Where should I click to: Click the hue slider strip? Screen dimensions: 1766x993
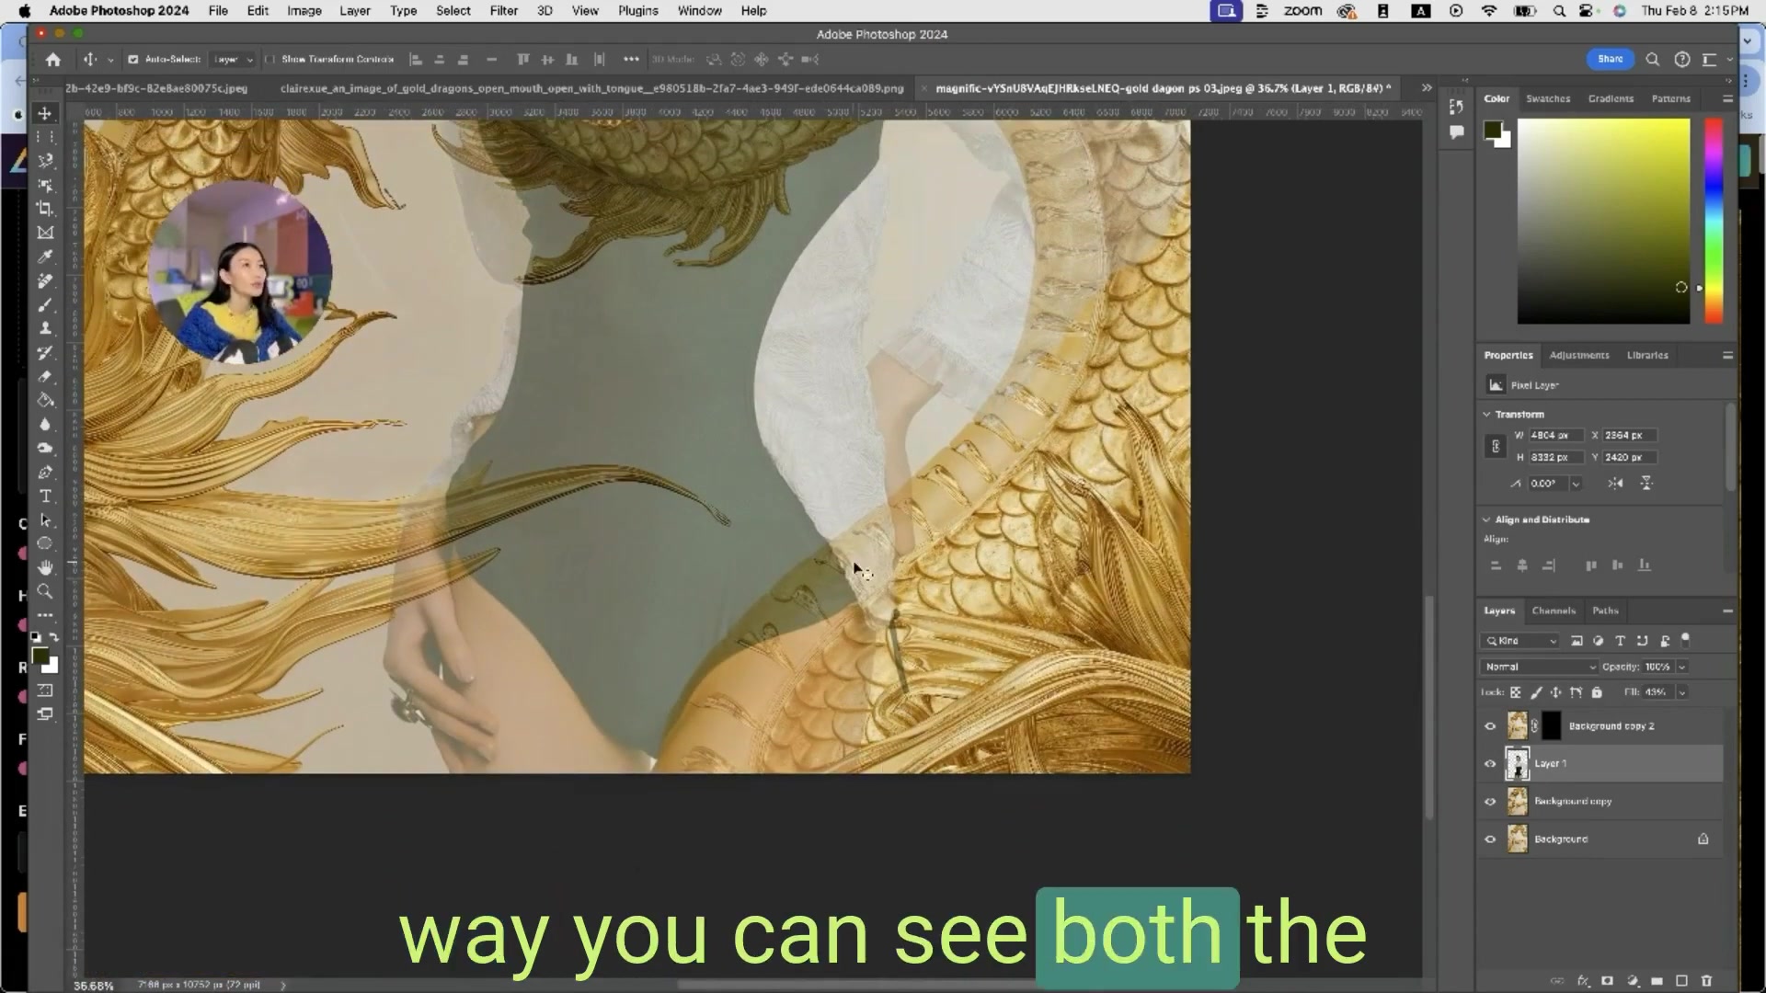tap(1714, 221)
